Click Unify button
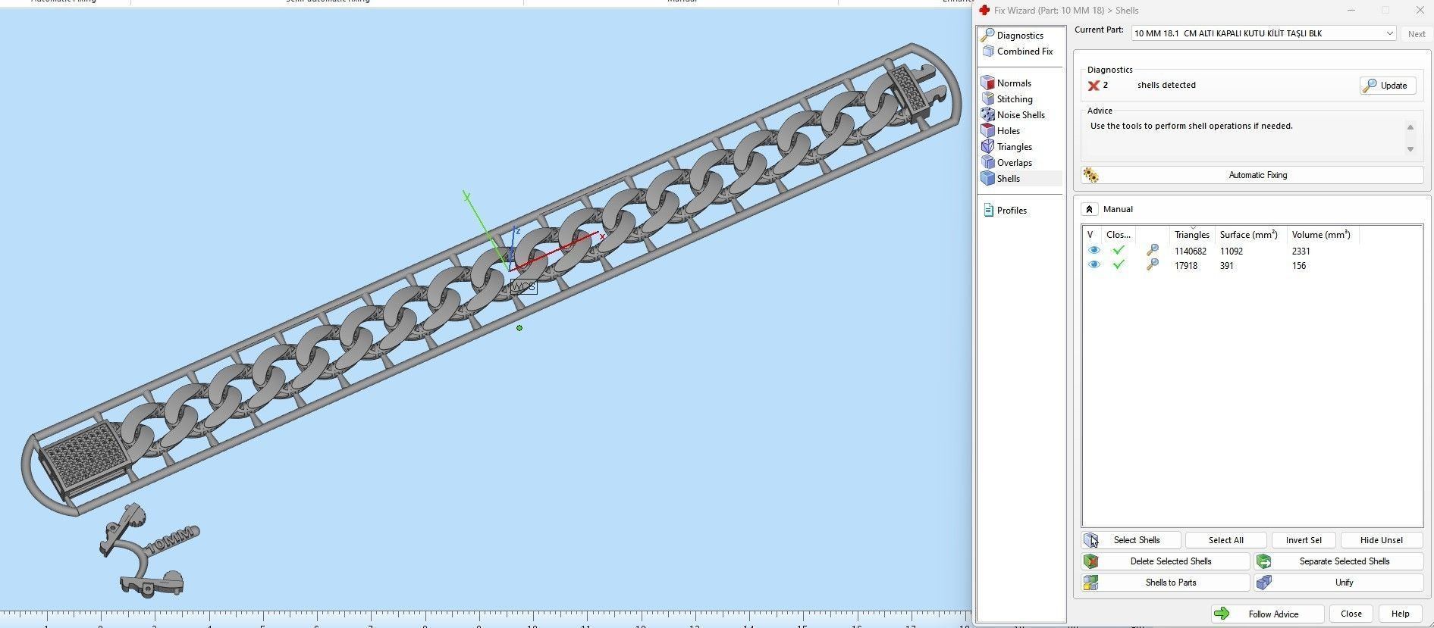Viewport: 1434px width, 628px height. (1338, 583)
